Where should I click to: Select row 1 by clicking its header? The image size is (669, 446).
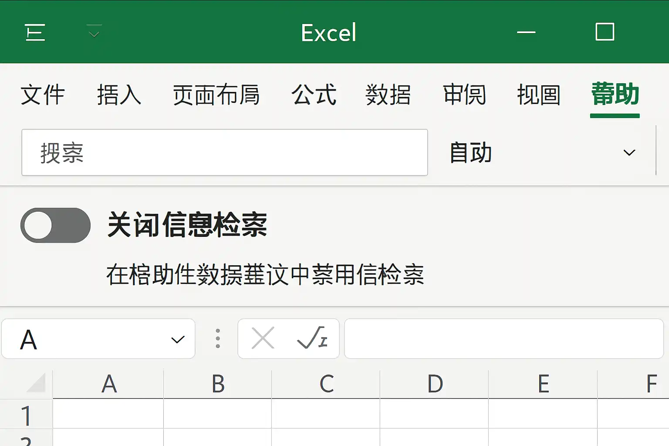26,416
